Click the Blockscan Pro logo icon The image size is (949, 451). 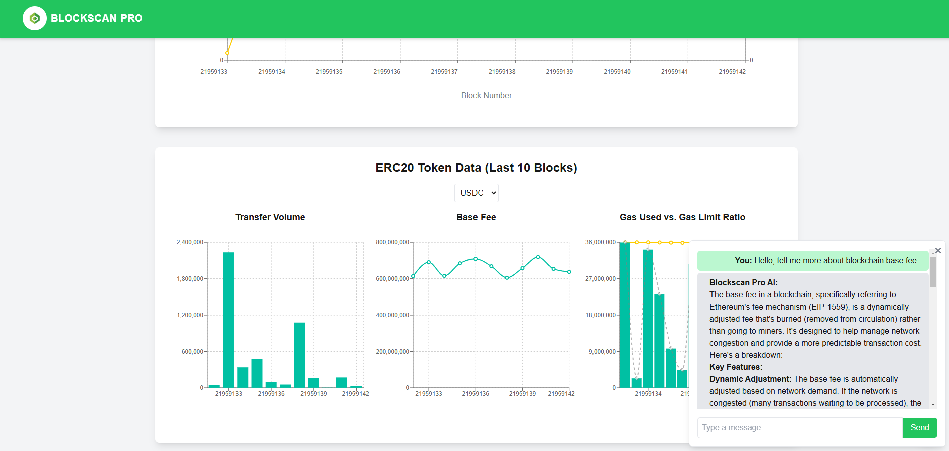click(x=35, y=18)
